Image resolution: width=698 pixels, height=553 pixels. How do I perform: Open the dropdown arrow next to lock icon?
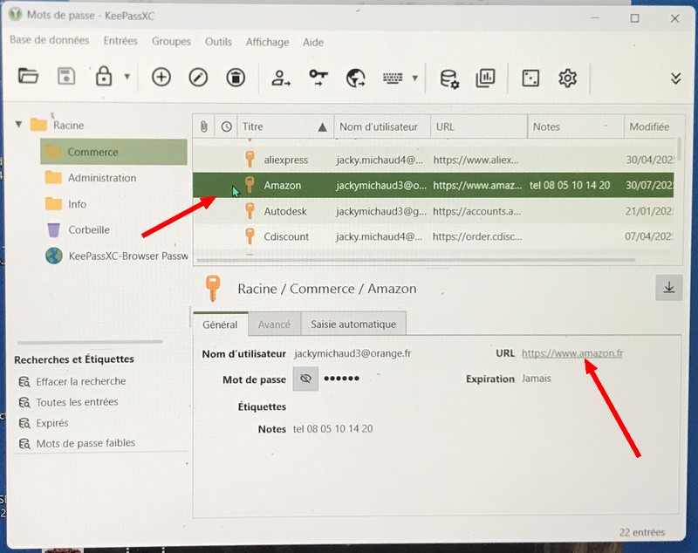127,78
